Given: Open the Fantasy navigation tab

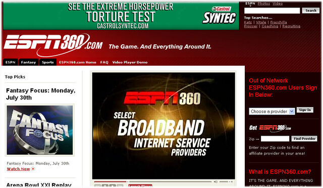Looking at the screenshot, I should [x=28, y=62].
